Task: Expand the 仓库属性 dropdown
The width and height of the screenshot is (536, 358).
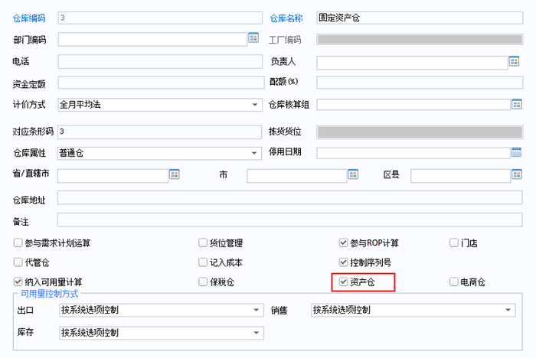Action: click(254, 153)
